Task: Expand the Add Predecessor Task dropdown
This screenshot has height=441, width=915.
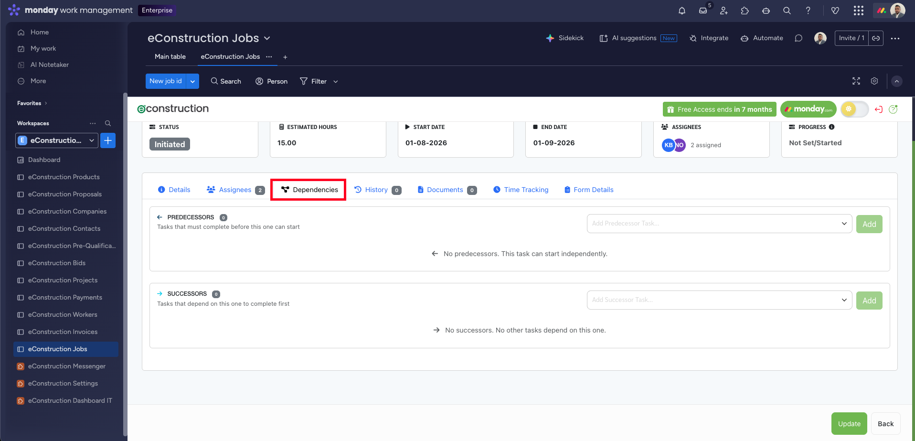Action: (719, 224)
